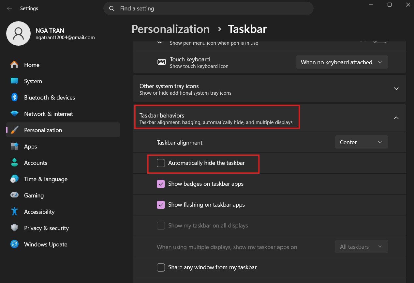Click the Bluetooth & devices icon
This screenshot has height=283, width=414.
coord(14,98)
